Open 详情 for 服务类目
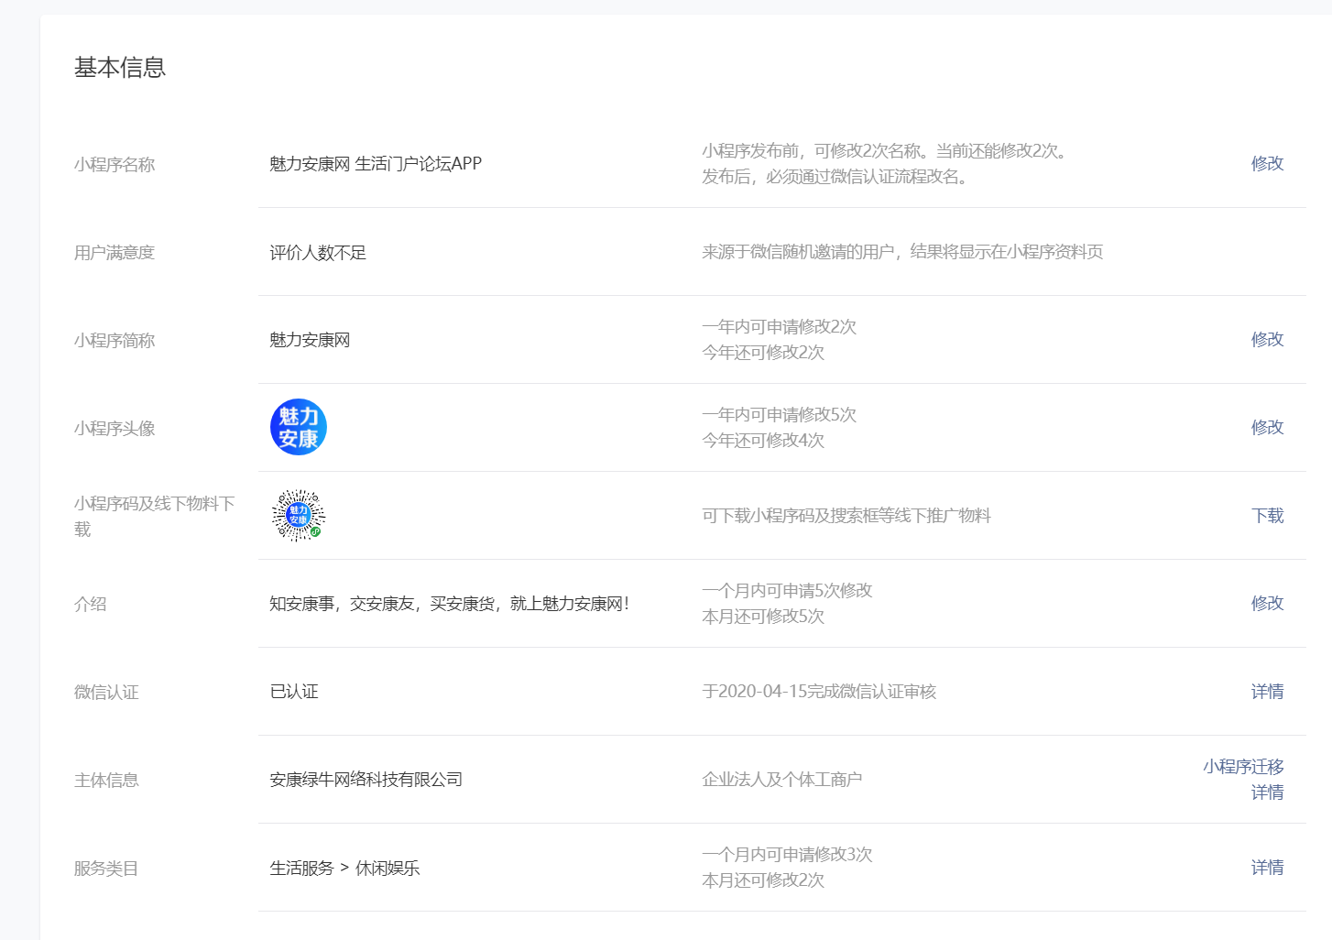1332x940 pixels. tap(1267, 868)
